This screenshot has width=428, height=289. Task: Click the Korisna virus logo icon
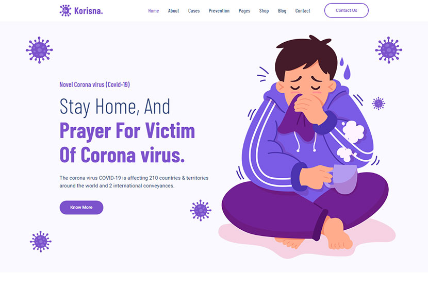point(65,11)
